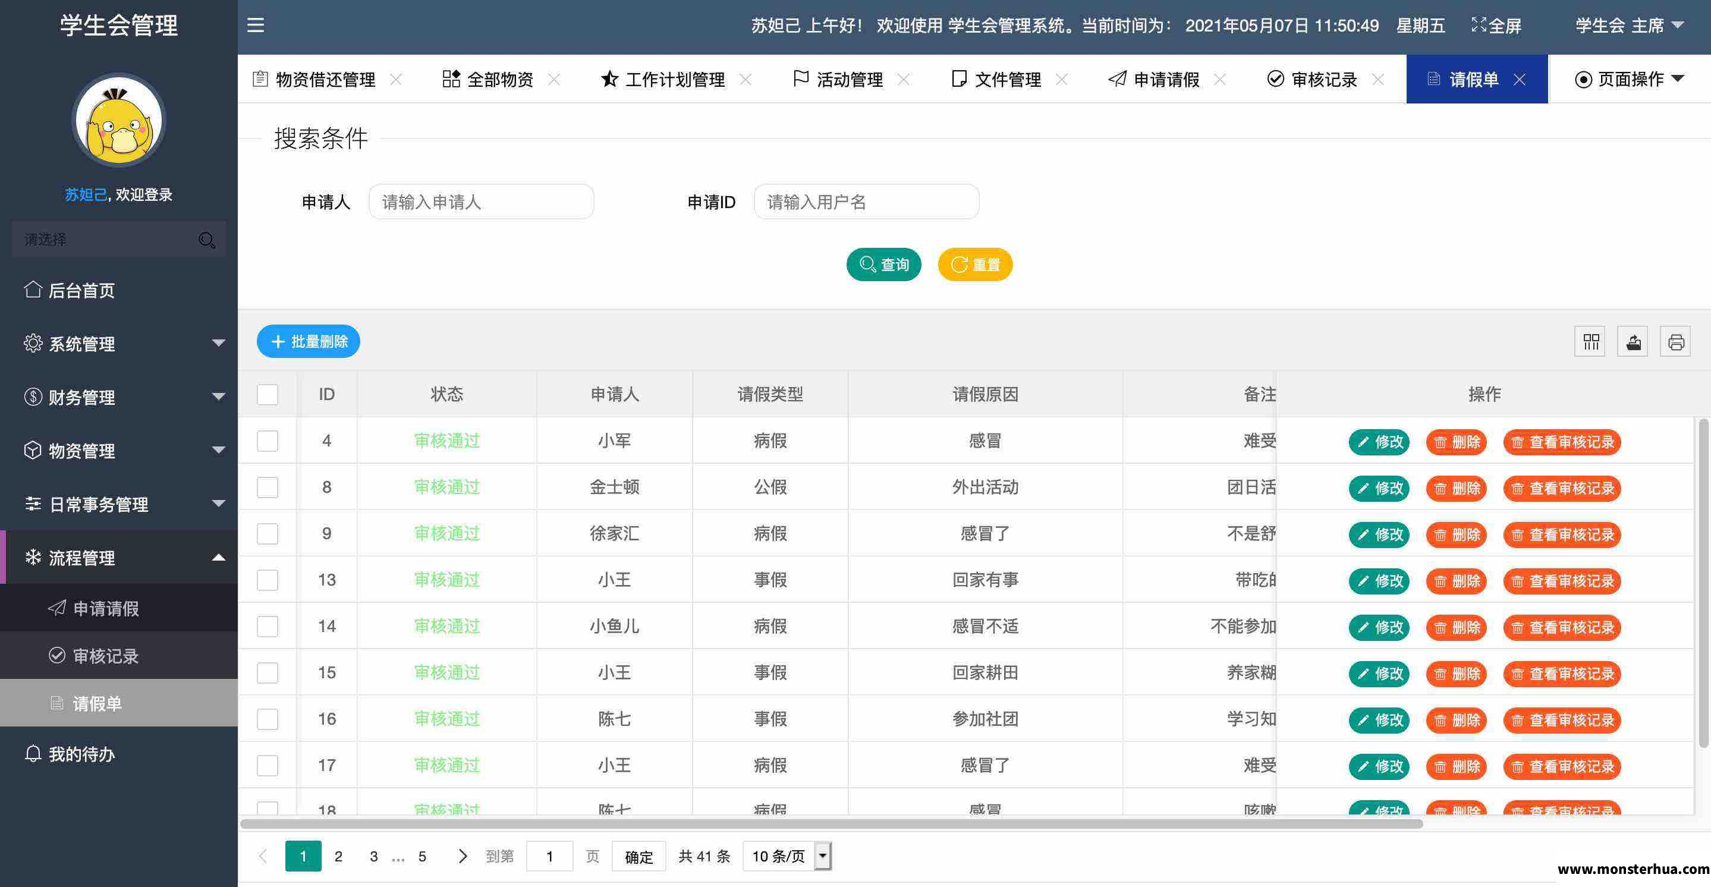This screenshot has width=1711, height=887.
Task: Click the 查询 search button
Action: coord(883,265)
